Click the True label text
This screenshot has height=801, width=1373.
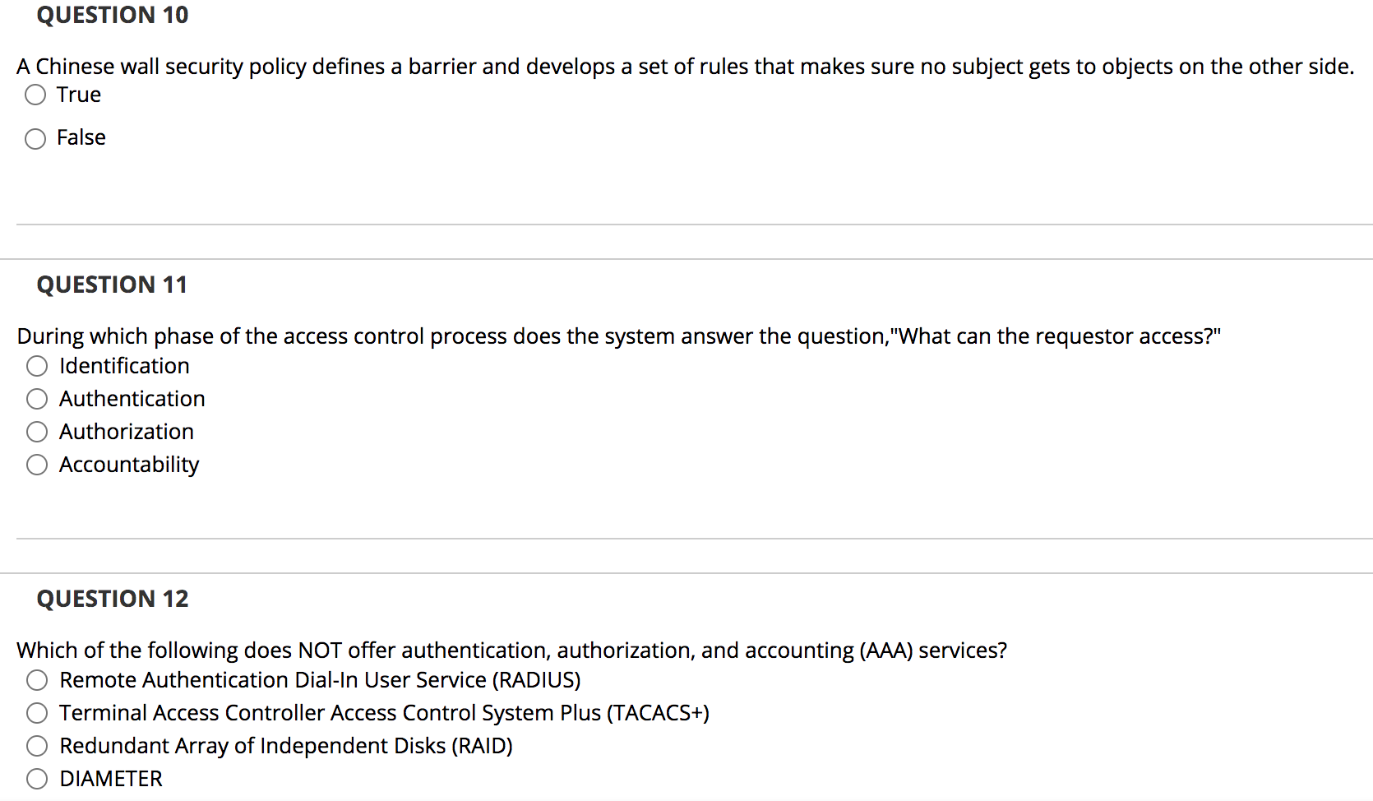click(x=78, y=95)
